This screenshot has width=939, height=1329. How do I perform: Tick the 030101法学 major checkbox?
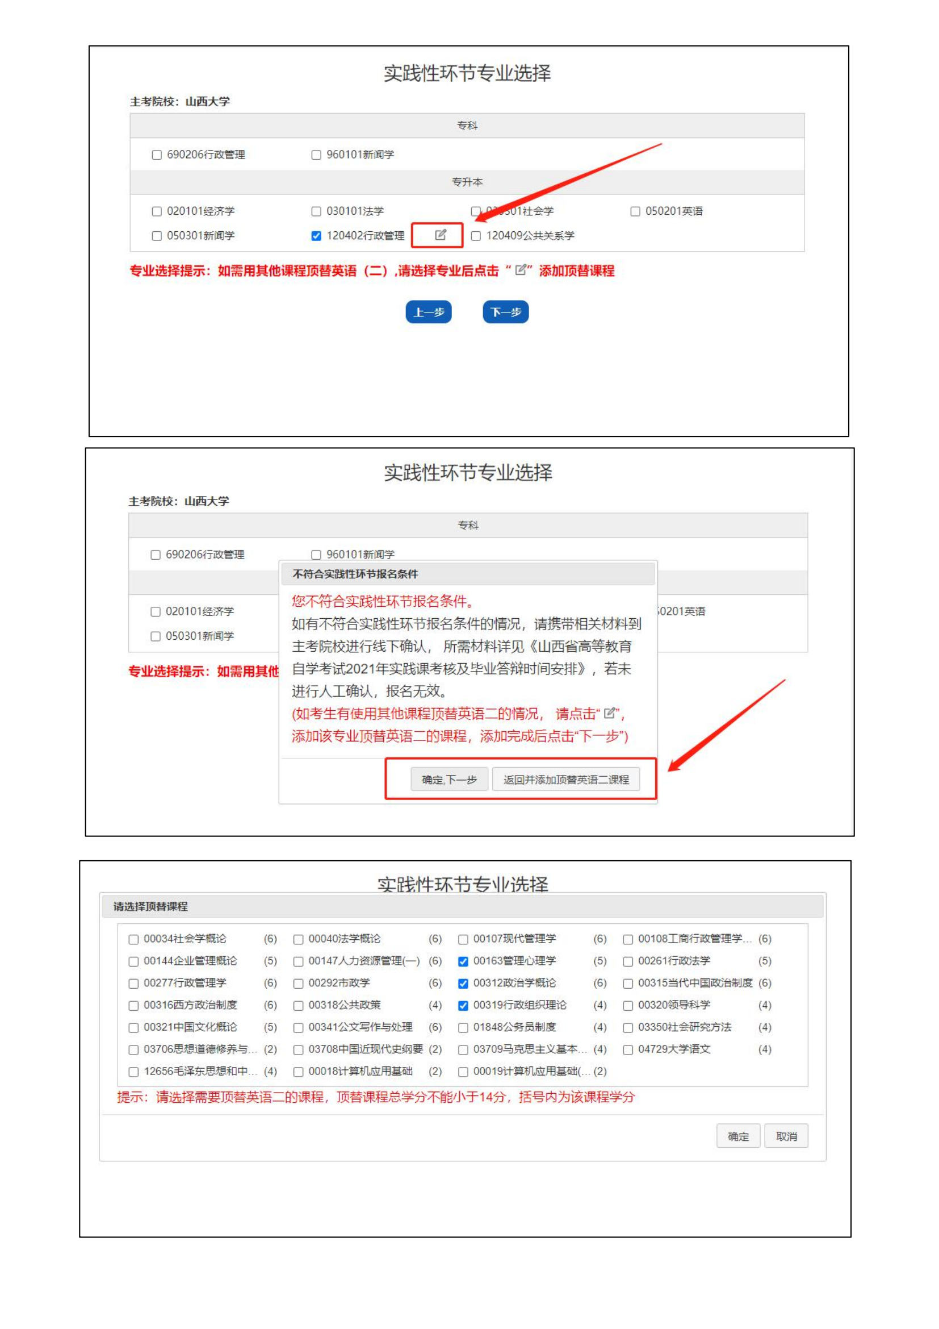click(316, 211)
